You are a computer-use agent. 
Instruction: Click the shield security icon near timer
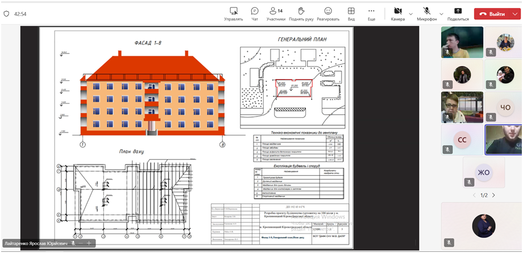tap(6, 14)
